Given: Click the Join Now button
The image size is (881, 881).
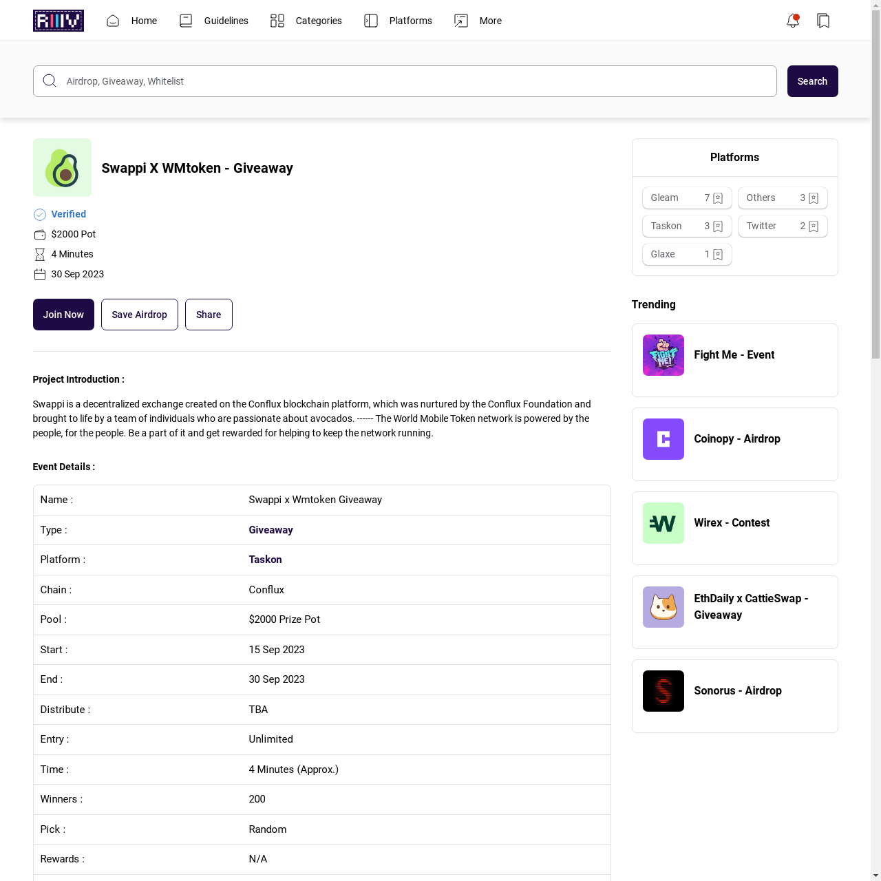Looking at the screenshot, I should click(63, 315).
